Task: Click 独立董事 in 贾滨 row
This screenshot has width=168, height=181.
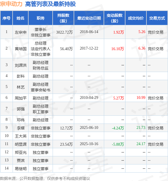Action: (x=41, y=161)
